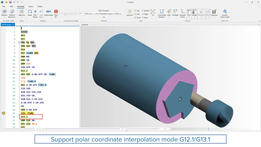Viewport: 261px width, 147px height.
Task: Open the Utility ribbon tab
Action: pos(40,6)
